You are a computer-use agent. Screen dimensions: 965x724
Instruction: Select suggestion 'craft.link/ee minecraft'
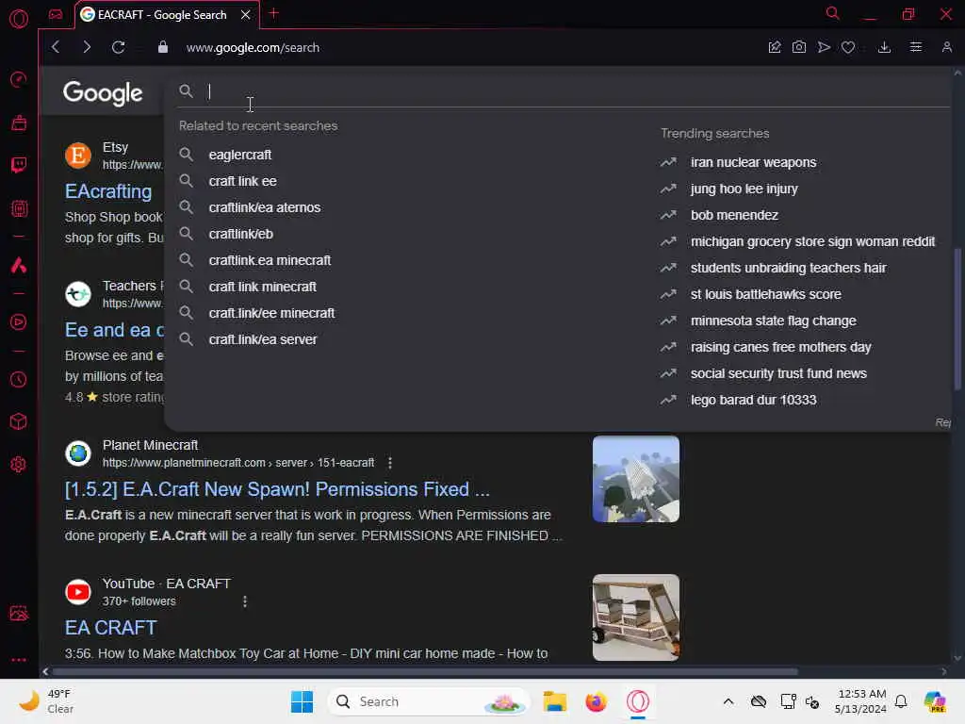click(x=271, y=313)
